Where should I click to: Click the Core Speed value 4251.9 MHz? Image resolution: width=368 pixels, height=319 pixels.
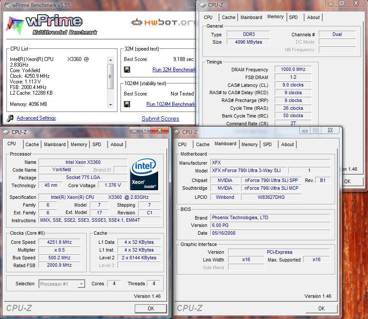59,242
